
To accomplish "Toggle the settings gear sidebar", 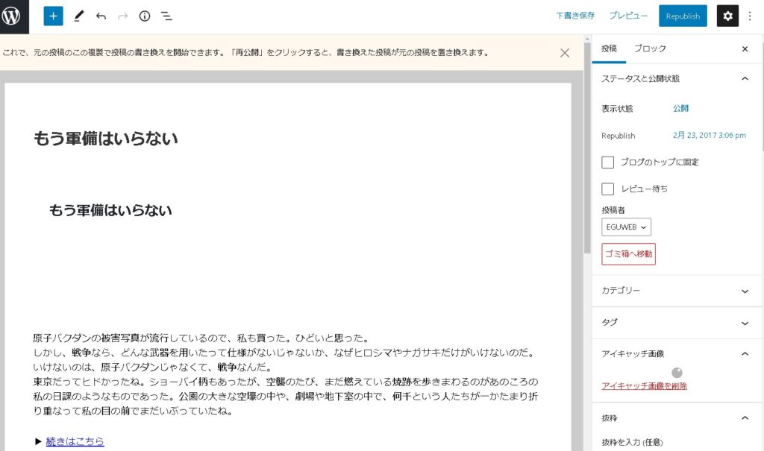I will 727,16.
